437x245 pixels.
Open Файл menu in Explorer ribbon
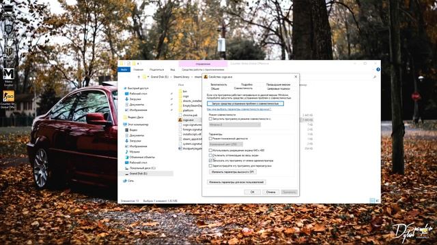(x=124, y=69)
